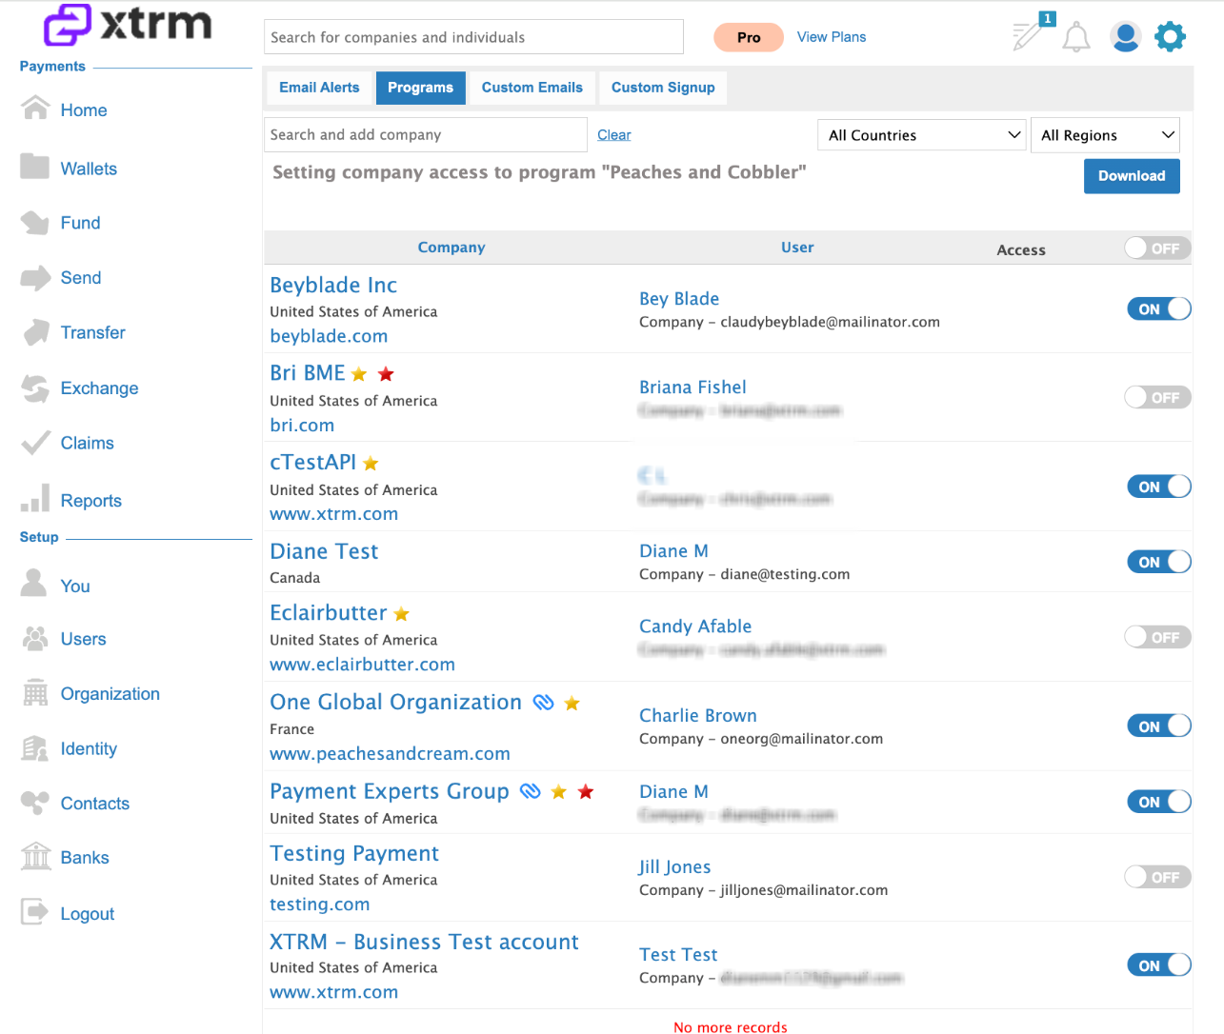Click the Fund icon in sidebar
The height and width of the screenshot is (1034, 1224).
click(35, 222)
